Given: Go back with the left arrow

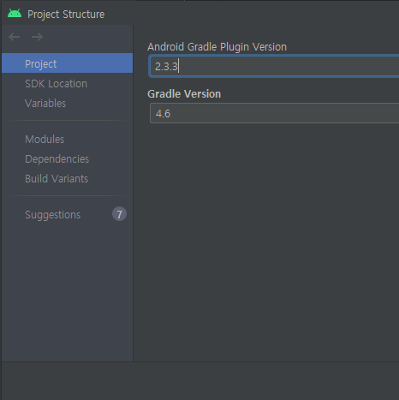Looking at the screenshot, I should 14,37.
